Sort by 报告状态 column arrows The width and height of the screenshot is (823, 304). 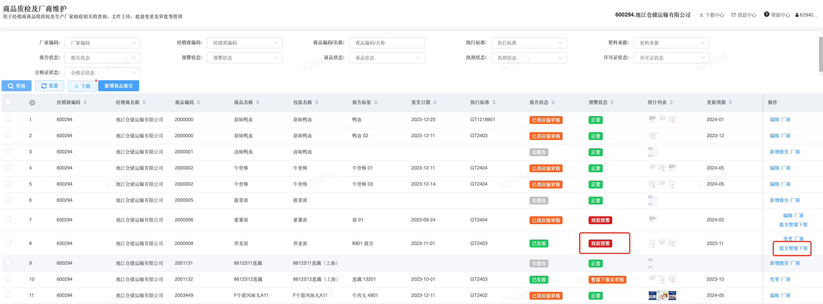click(x=553, y=102)
